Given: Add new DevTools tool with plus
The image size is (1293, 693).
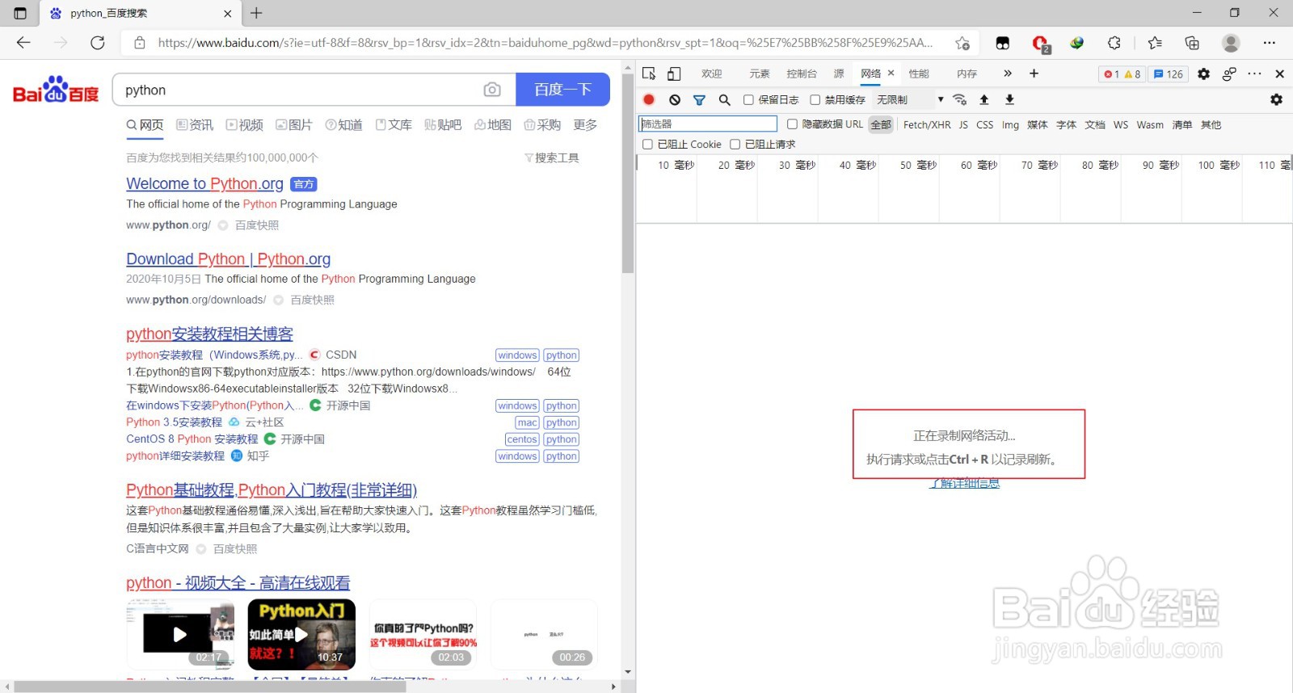Looking at the screenshot, I should [1034, 73].
